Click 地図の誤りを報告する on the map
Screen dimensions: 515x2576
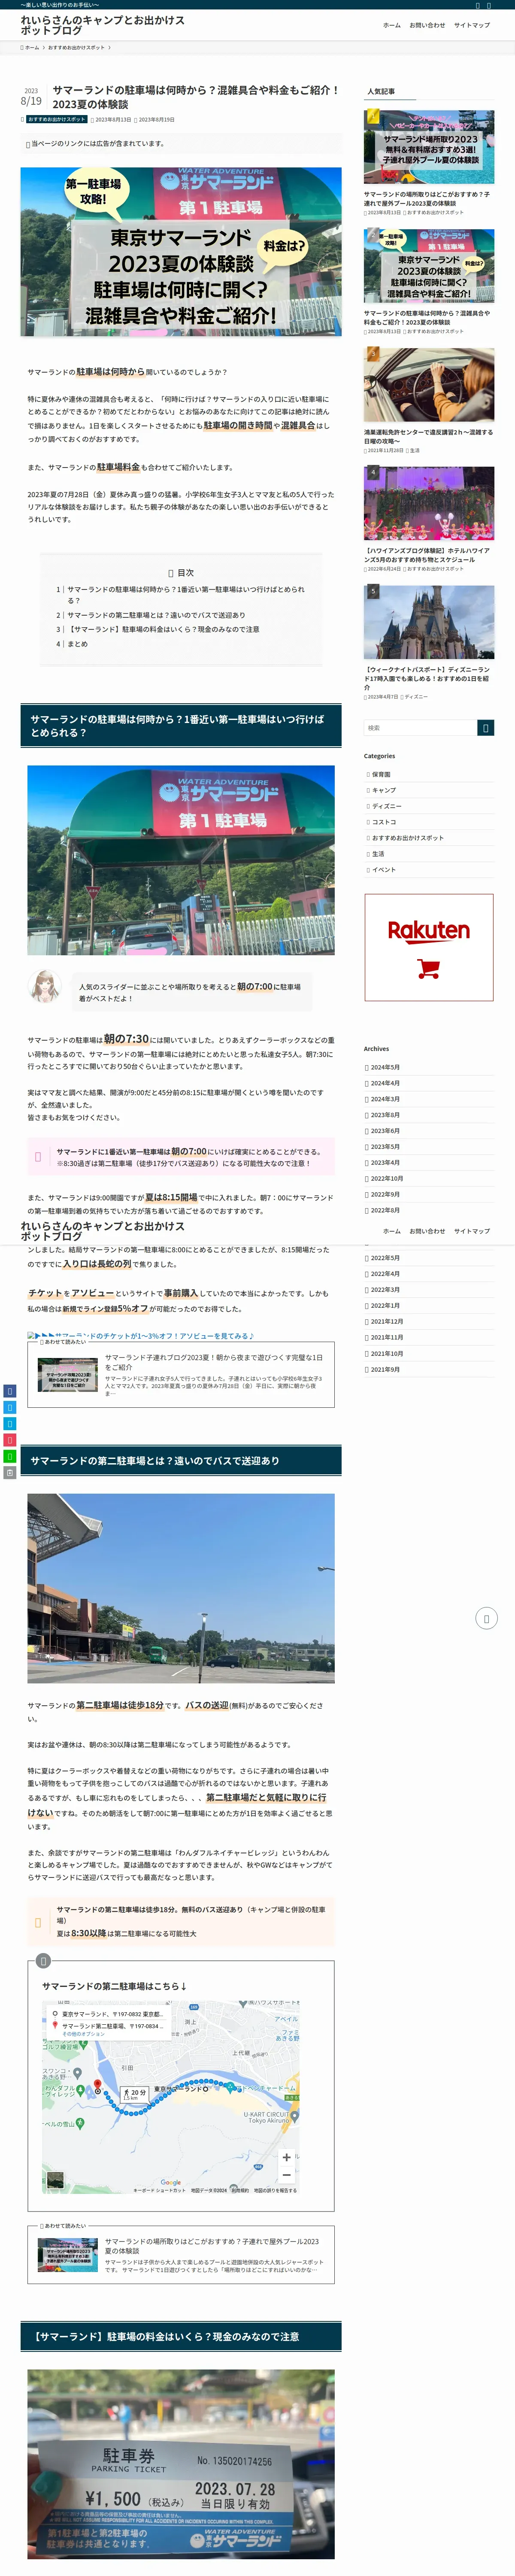point(275,2190)
